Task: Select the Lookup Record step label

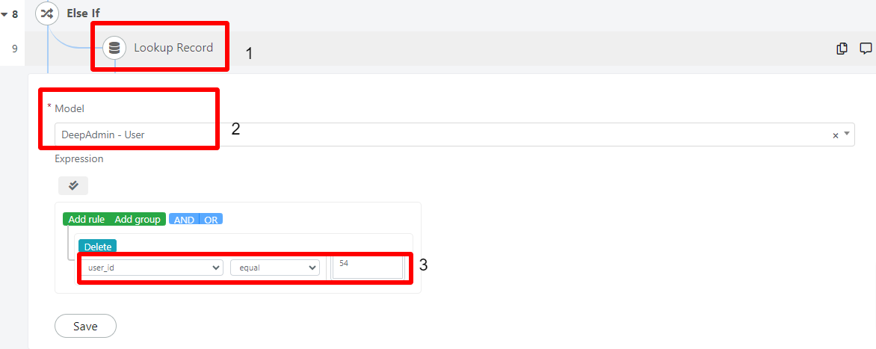Action: (173, 48)
